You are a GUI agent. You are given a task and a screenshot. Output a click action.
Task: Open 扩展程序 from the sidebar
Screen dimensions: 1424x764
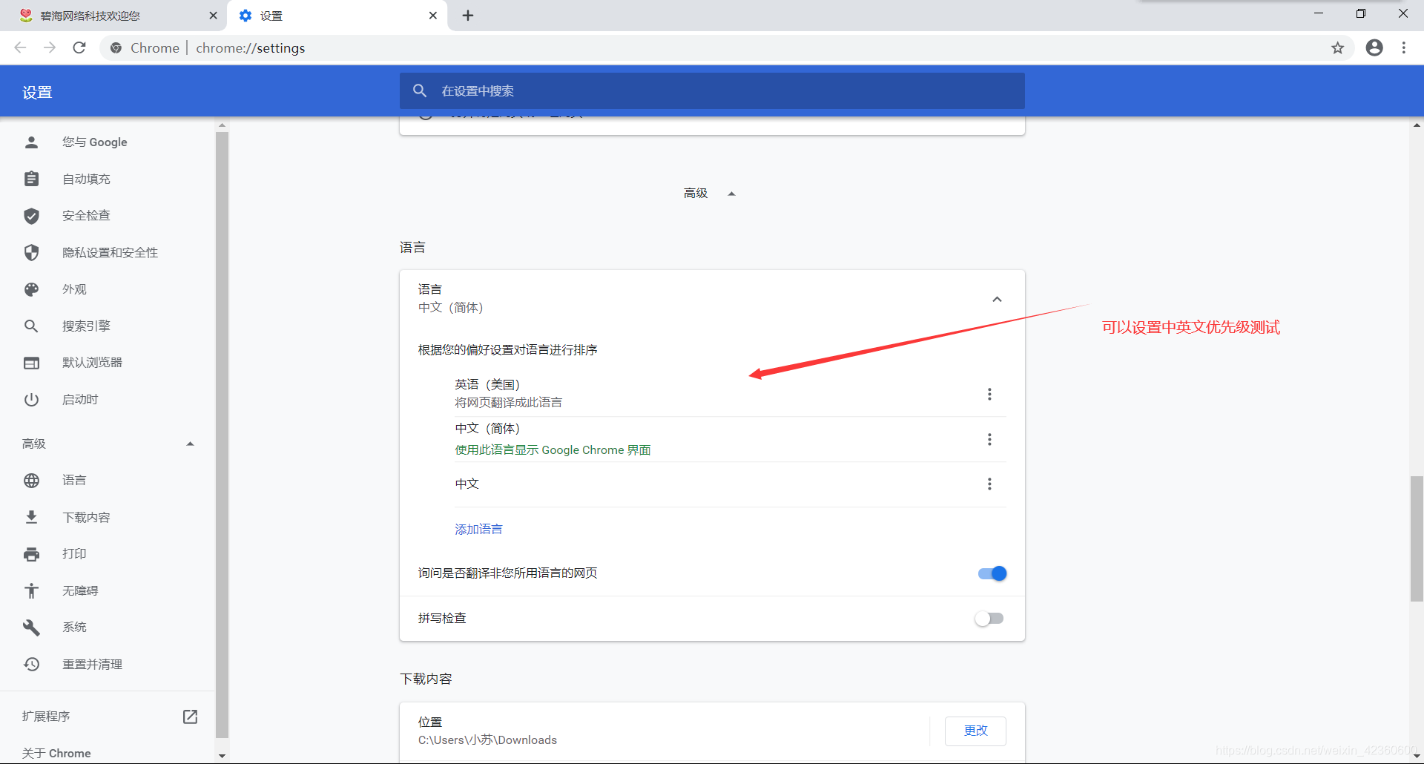coord(46,717)
